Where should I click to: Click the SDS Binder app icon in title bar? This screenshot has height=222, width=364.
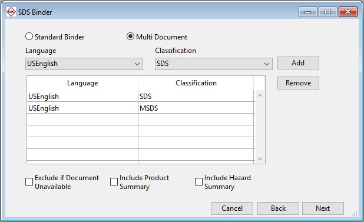(x=11, y=12)
